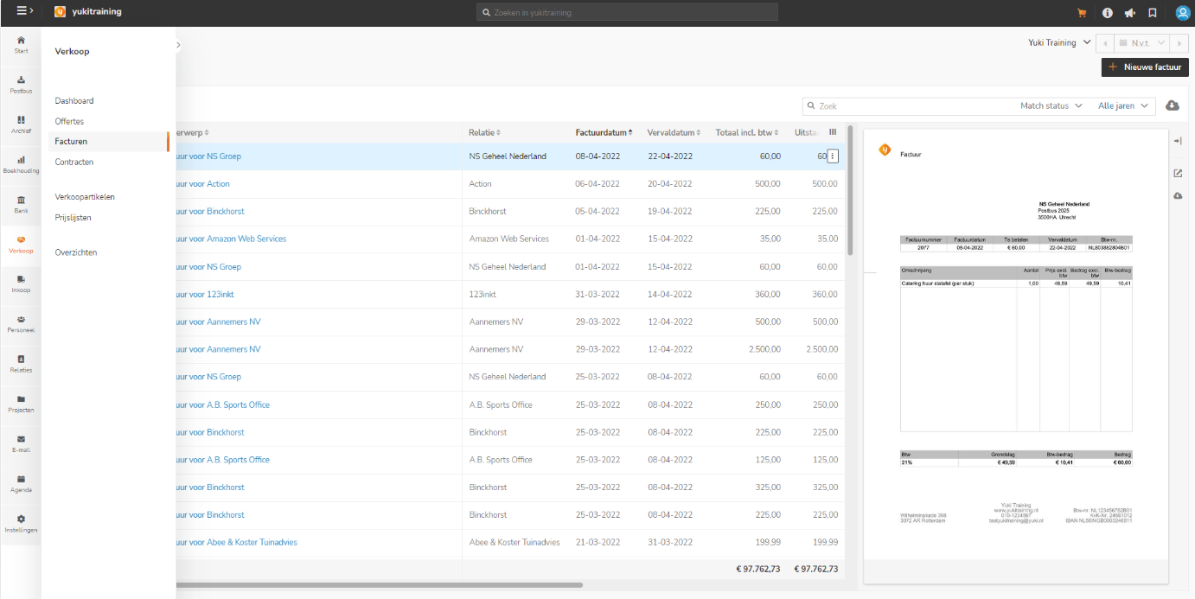
Task: Collapse the invoice preview panel
Action: [1178, 141]
